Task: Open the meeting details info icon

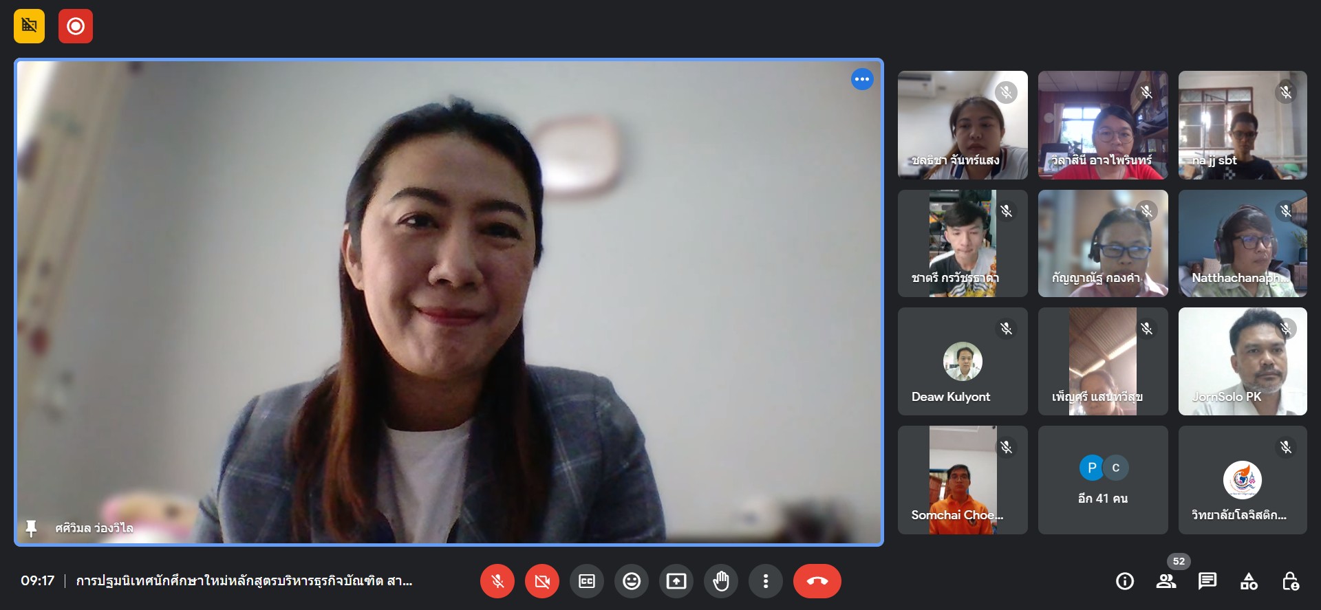Action: tap(1125, 581)
